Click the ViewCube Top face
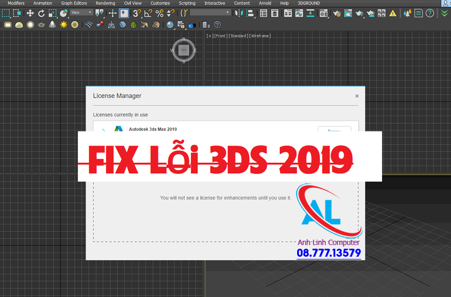This screenshot has width=451, height=297. point(184,50)
